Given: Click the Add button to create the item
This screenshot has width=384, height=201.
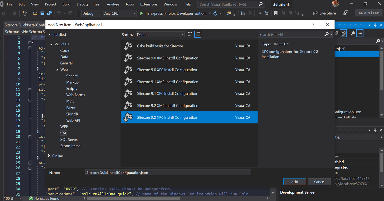Looking at the screenshot, I should (x=294, y=181).
